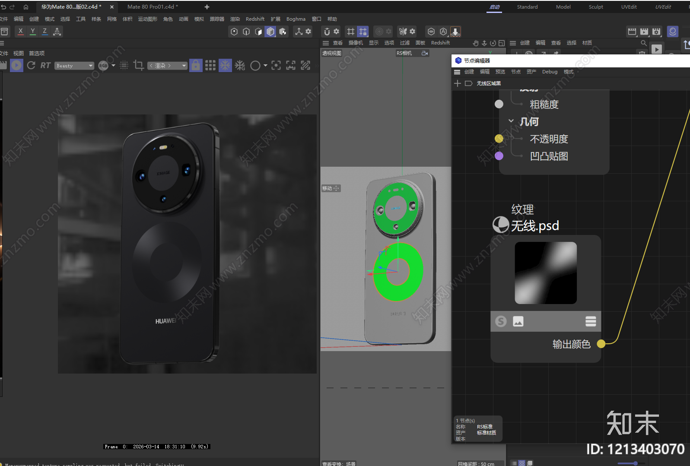Toggle the Z axis lock
Viewport: 690px width, 466px height.
[45, 32]
